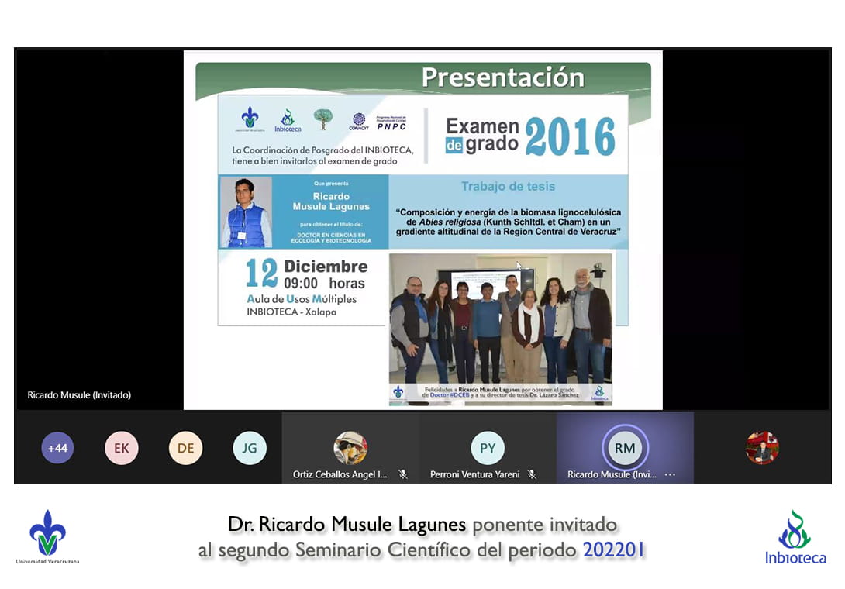
Task: Click the EK participant avatar
Action: 122,448
